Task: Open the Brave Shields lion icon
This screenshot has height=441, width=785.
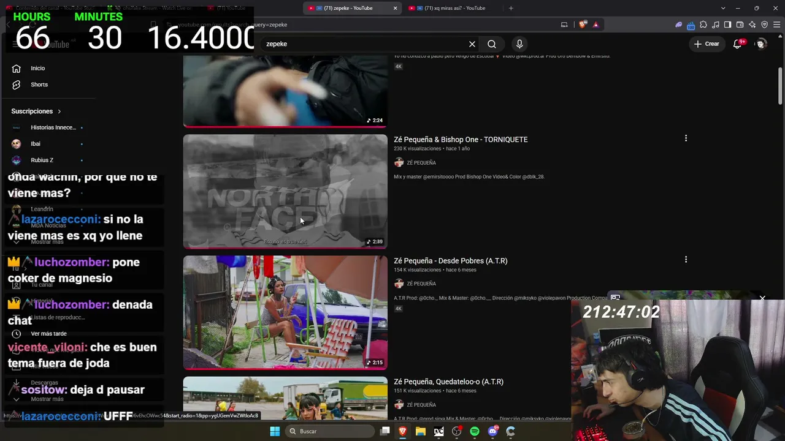Action: [582, 24]
